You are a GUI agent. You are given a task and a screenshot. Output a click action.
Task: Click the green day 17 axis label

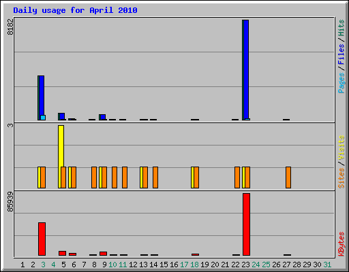(x=184, y=265)
